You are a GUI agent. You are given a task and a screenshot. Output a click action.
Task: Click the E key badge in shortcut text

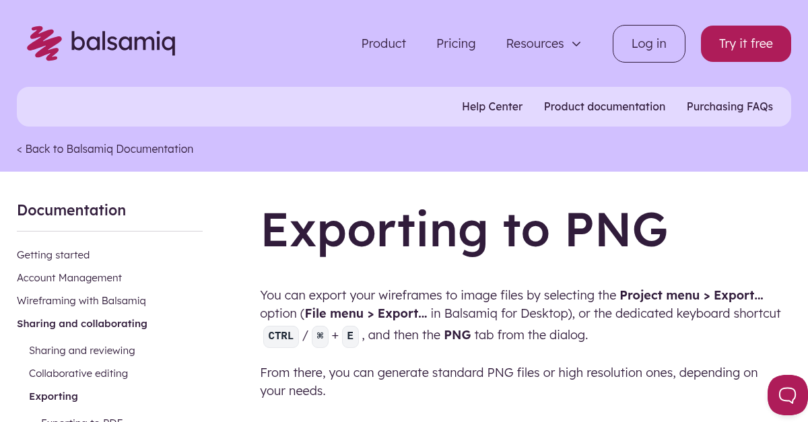coord(350,336)
